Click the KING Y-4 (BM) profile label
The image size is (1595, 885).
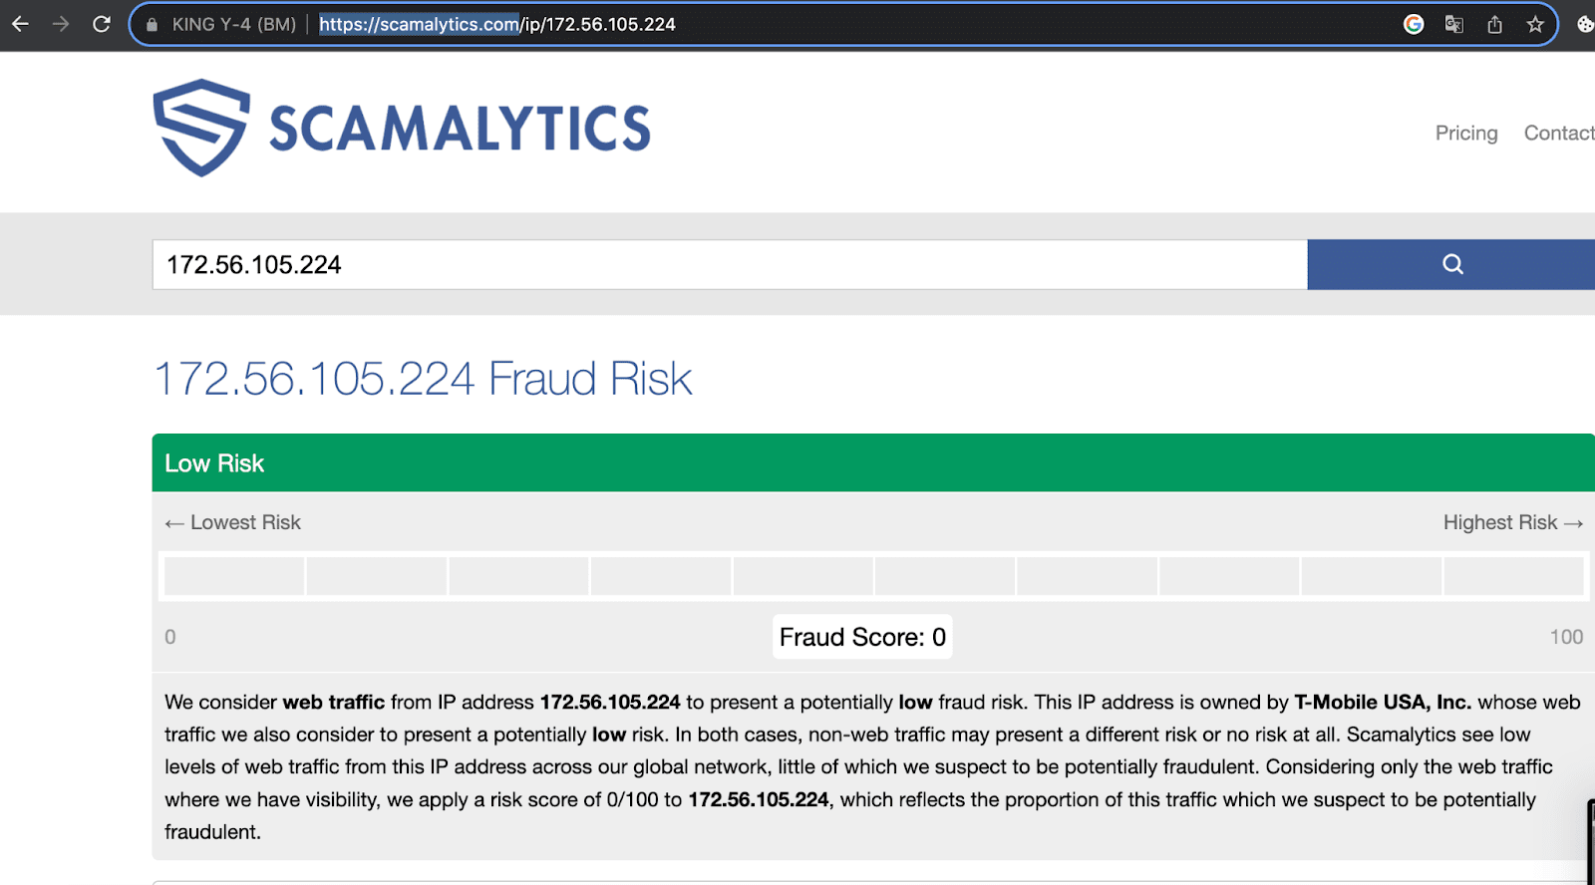234,24
